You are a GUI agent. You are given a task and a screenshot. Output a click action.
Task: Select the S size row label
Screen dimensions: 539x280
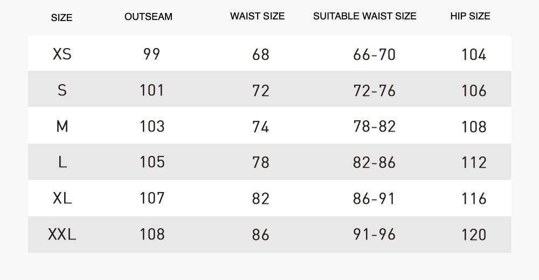point(62,90)
